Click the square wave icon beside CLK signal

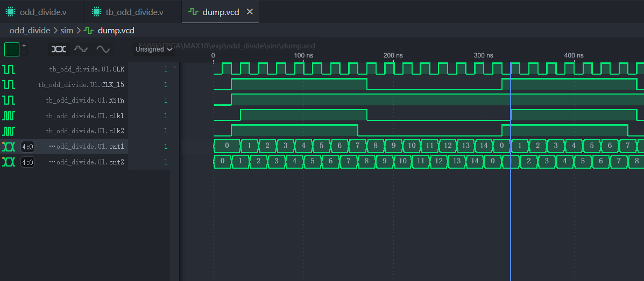(x=9, y=69)
